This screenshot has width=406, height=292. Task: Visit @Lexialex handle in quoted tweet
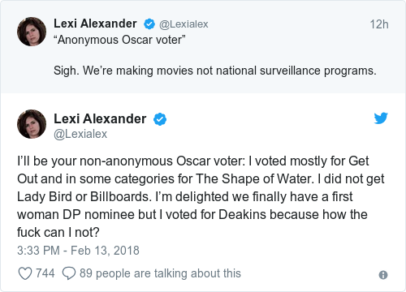coord(184,24)
